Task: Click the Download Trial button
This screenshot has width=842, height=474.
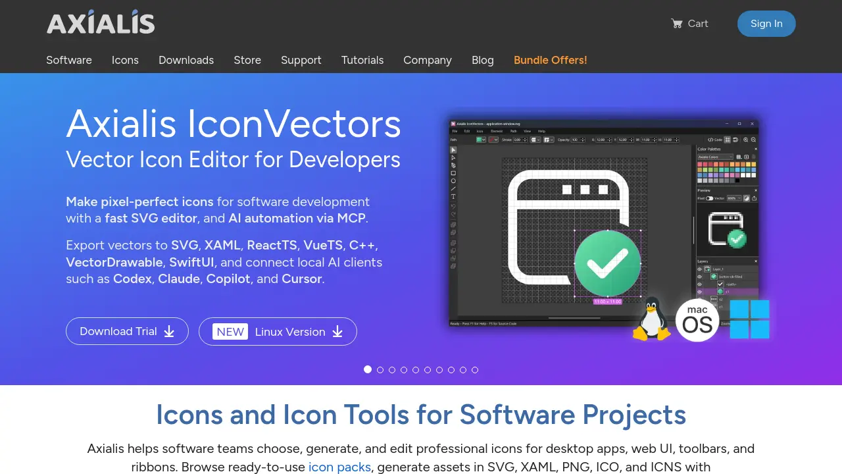Action: 127,331
